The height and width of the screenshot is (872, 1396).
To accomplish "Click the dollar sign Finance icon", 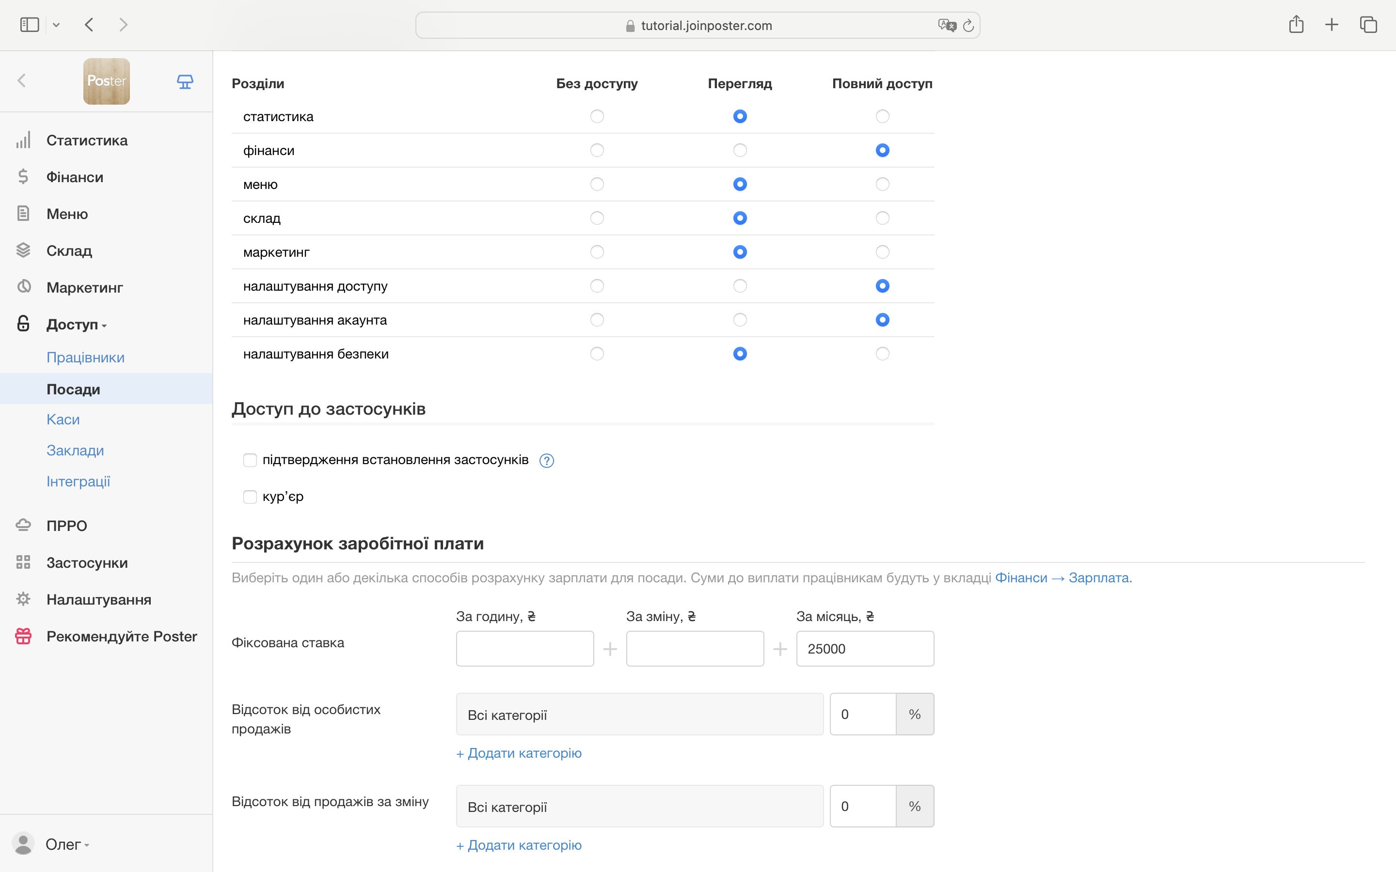I will tap(23, 177).
